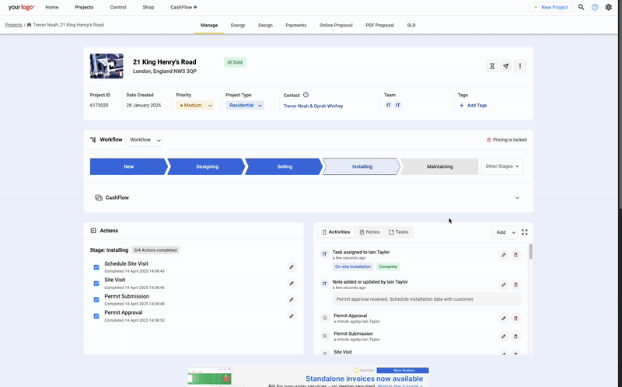Expand the activities panel to fullscreen
This screenshot has width=622, height=387.
pyautogui.click(x=525, y=232)
